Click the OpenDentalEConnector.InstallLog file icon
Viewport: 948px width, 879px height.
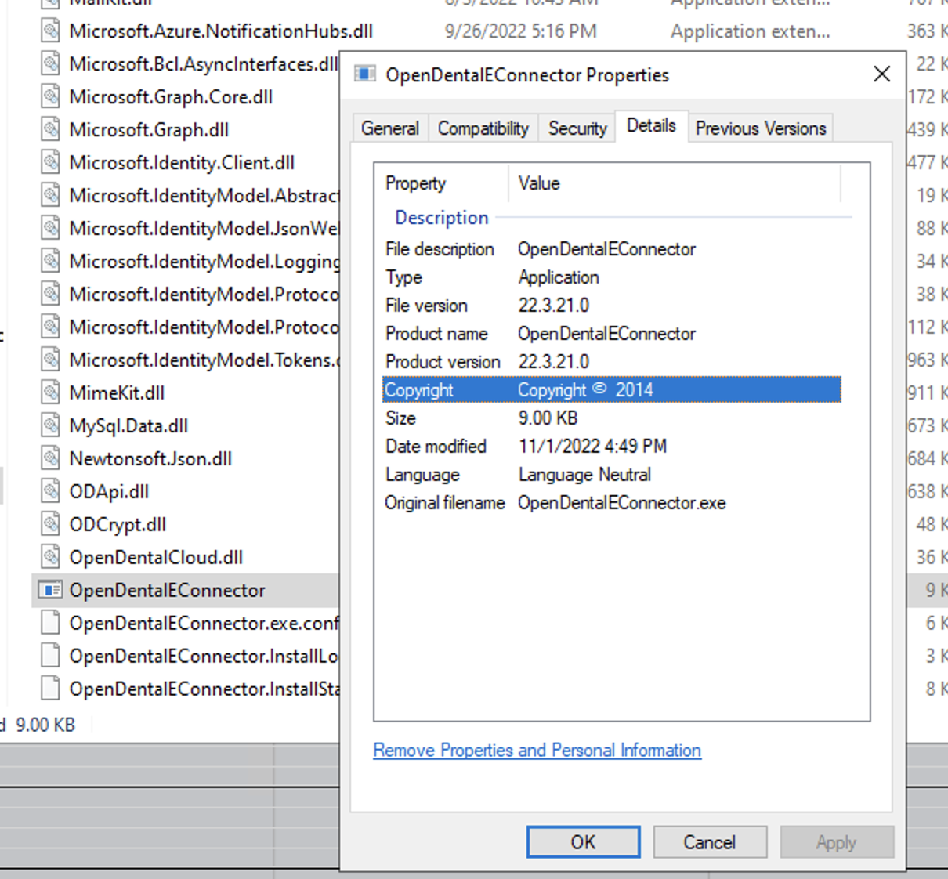(51, 657)
